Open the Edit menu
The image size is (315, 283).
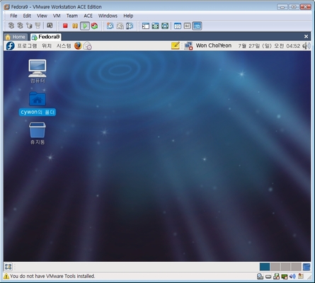click(x=27, y=16)
